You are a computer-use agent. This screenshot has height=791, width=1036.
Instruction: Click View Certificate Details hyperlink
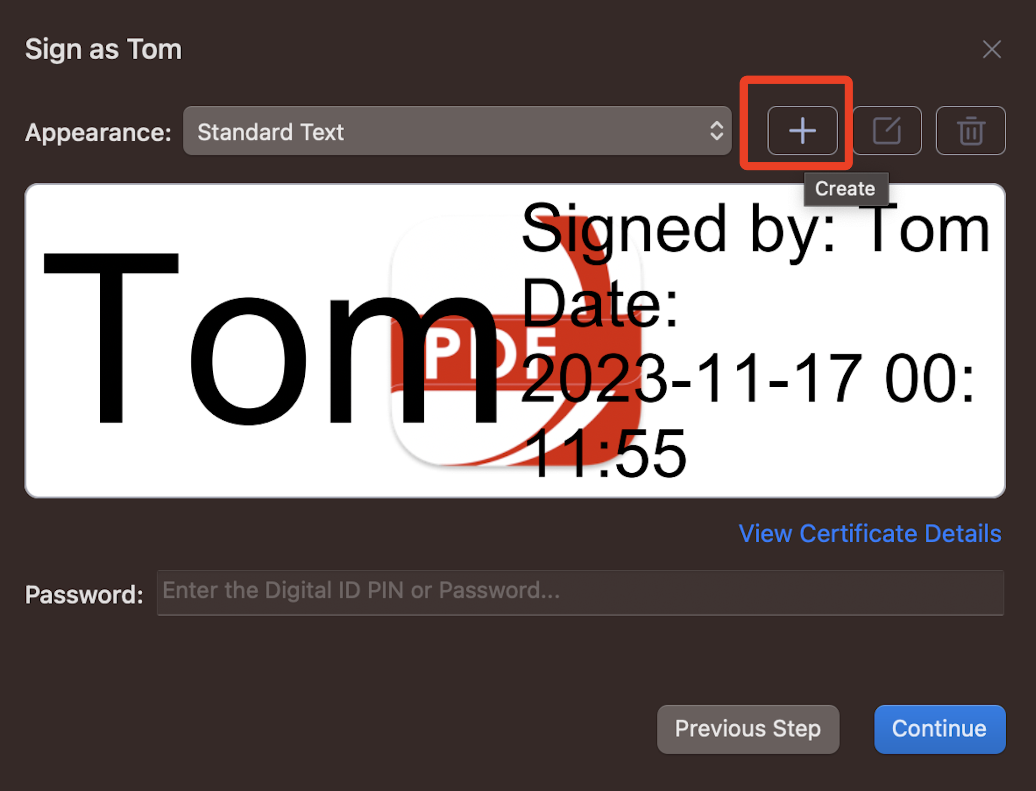pos(868,532)
